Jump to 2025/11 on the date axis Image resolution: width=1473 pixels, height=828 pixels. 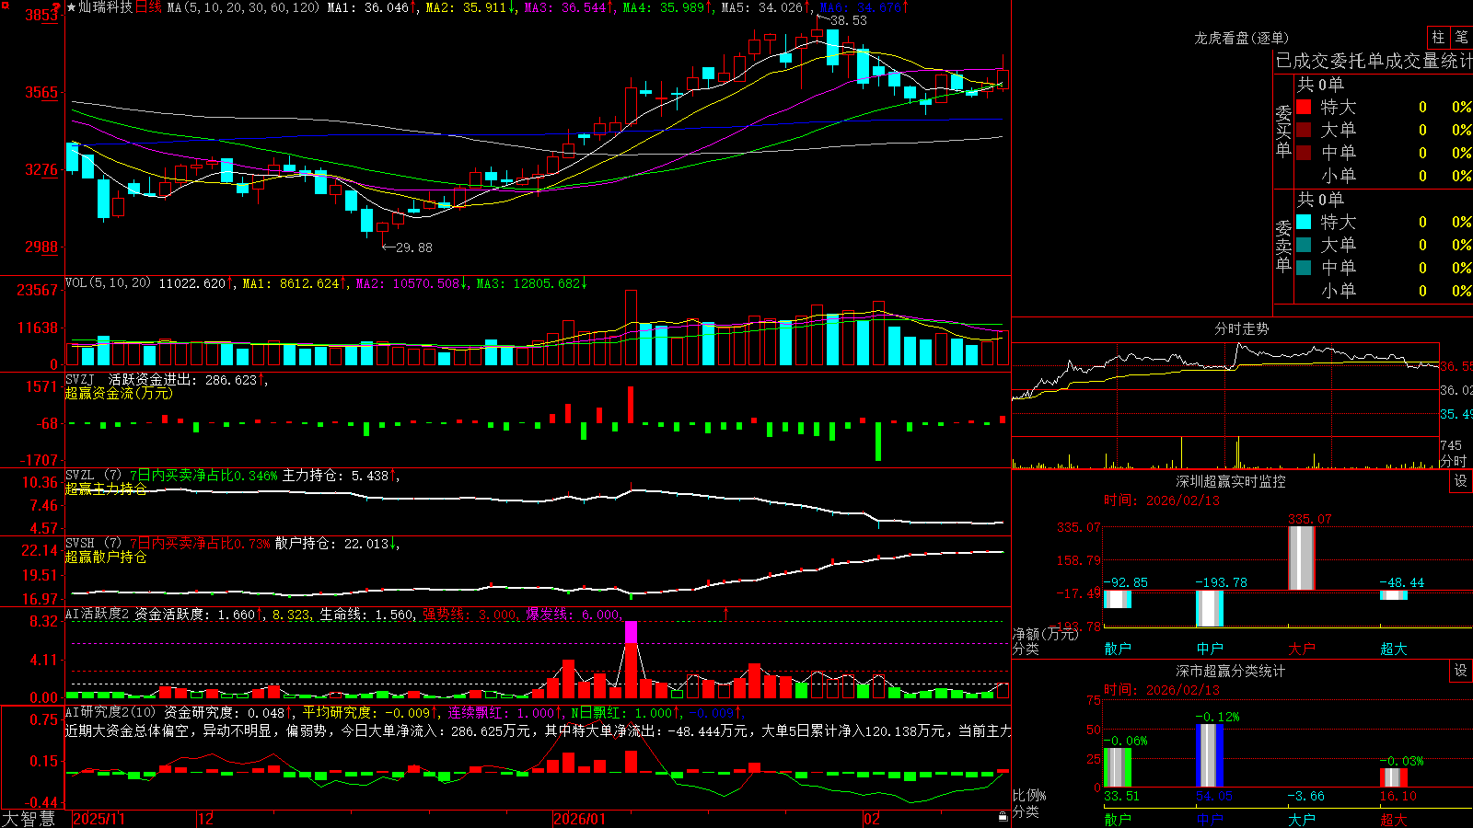click(99, 819)
